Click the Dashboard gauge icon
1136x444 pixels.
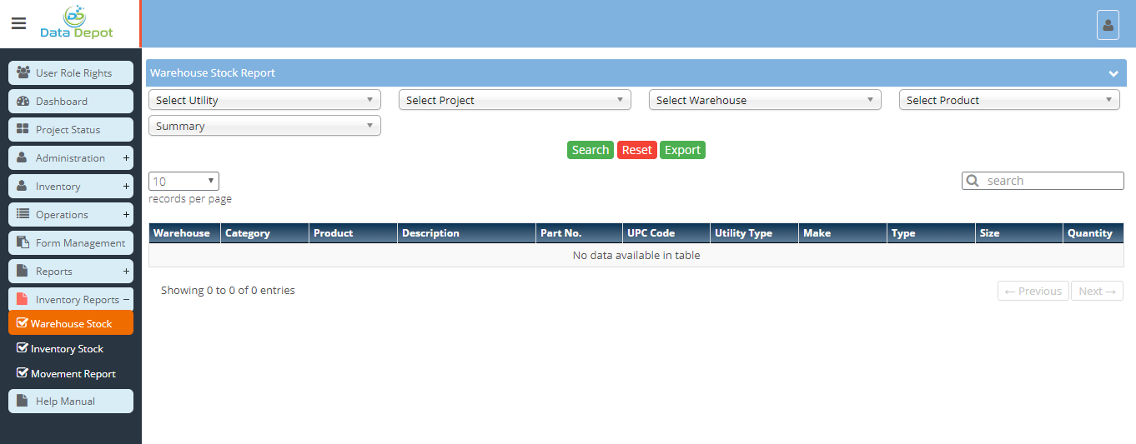tap(23, 101)
